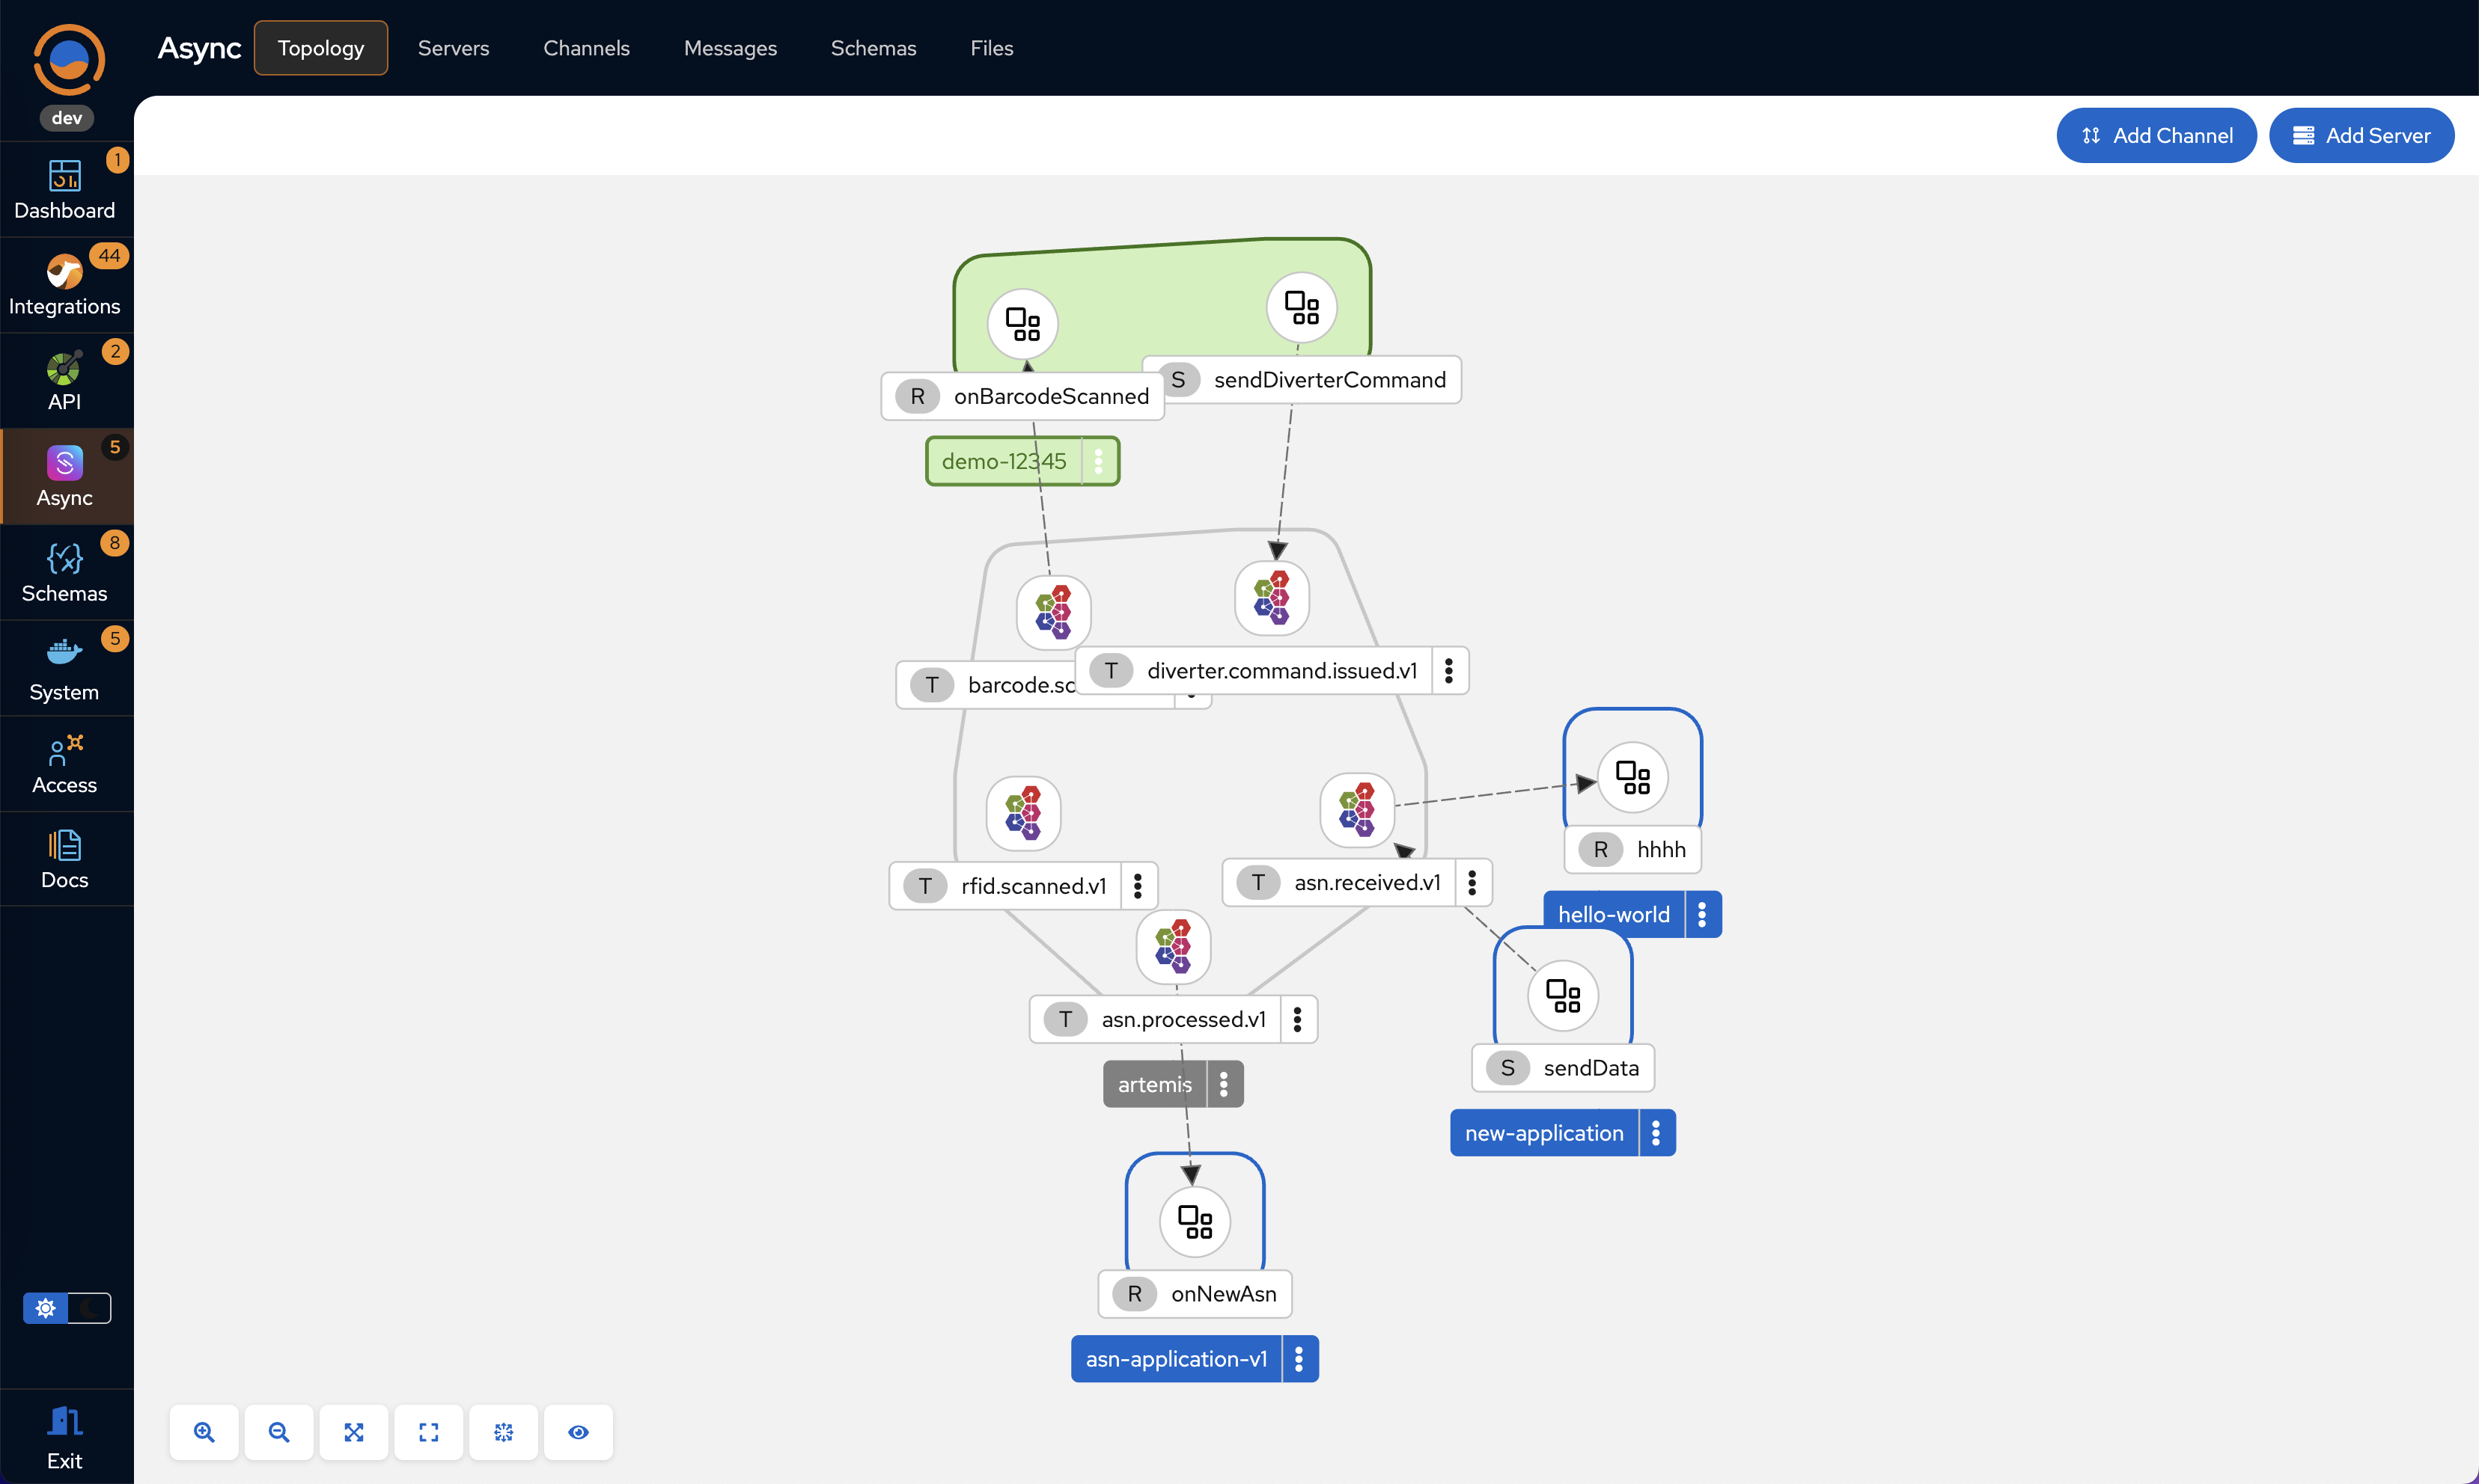This screenshot has width=2479, height=1484.
Task: Click the zoom in icon on canvas toolbar
Action: [204, 1432]
